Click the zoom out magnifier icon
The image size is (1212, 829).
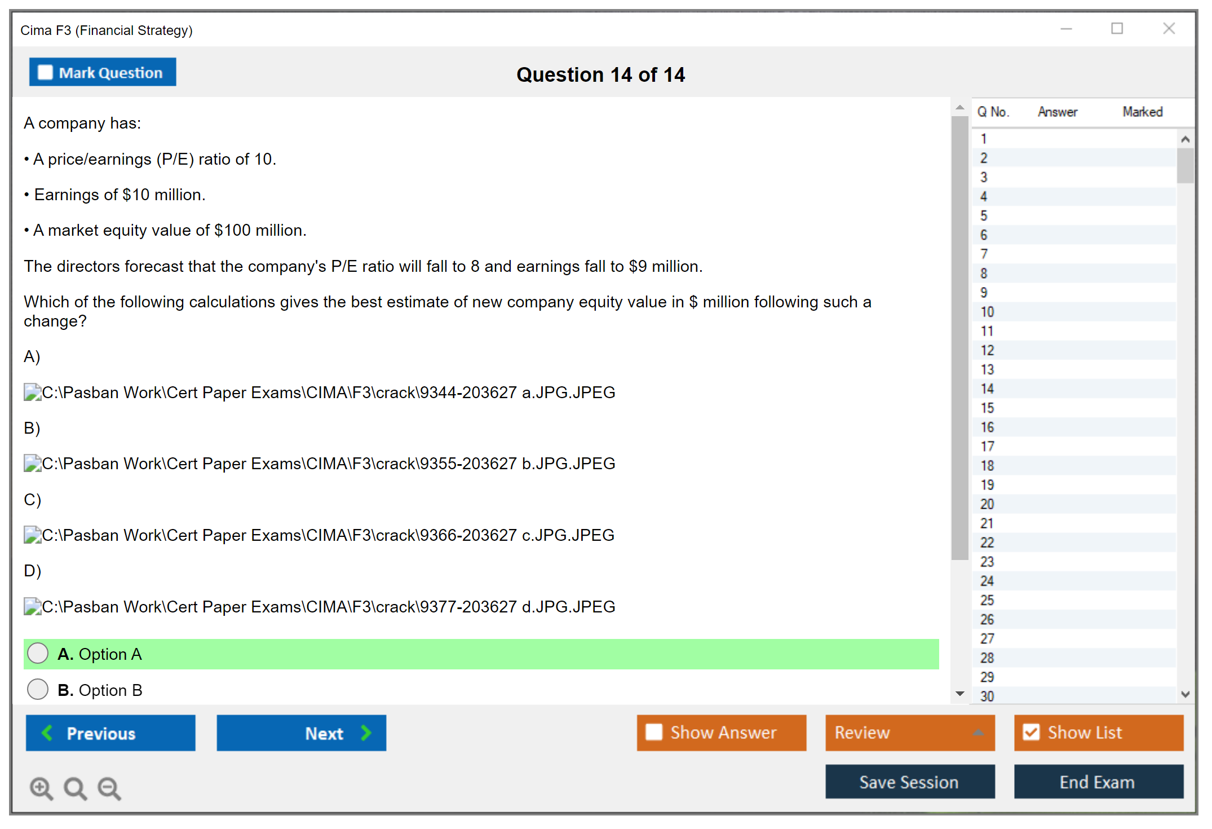109,788
